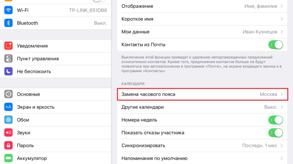Open Основные via its gear icon
The image size is (293, 164).
[9, 94]
